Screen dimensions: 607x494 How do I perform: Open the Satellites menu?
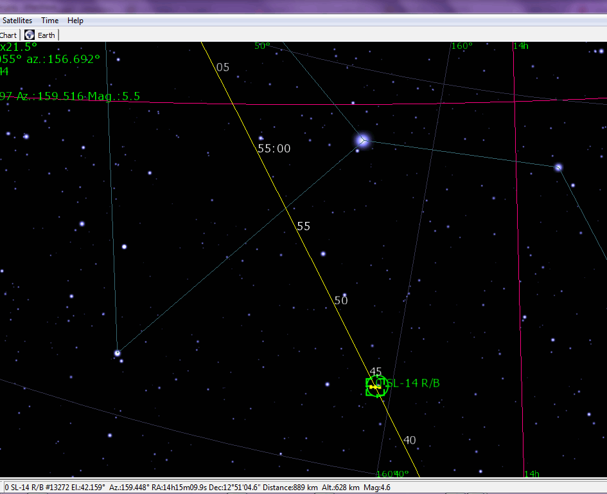(18, 21)
